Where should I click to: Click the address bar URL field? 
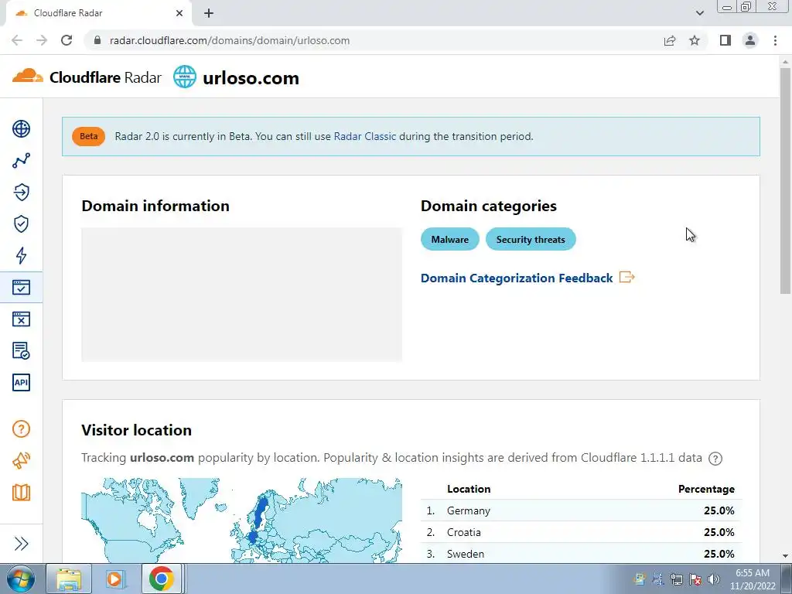pos(230,40)
